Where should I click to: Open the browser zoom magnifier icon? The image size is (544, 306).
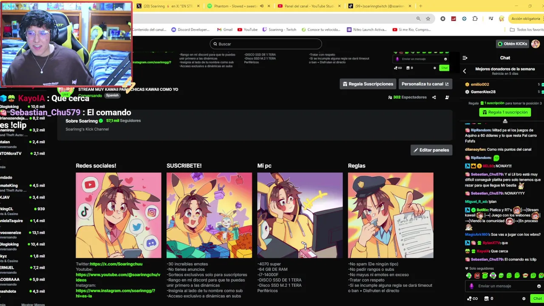(418, 19)
